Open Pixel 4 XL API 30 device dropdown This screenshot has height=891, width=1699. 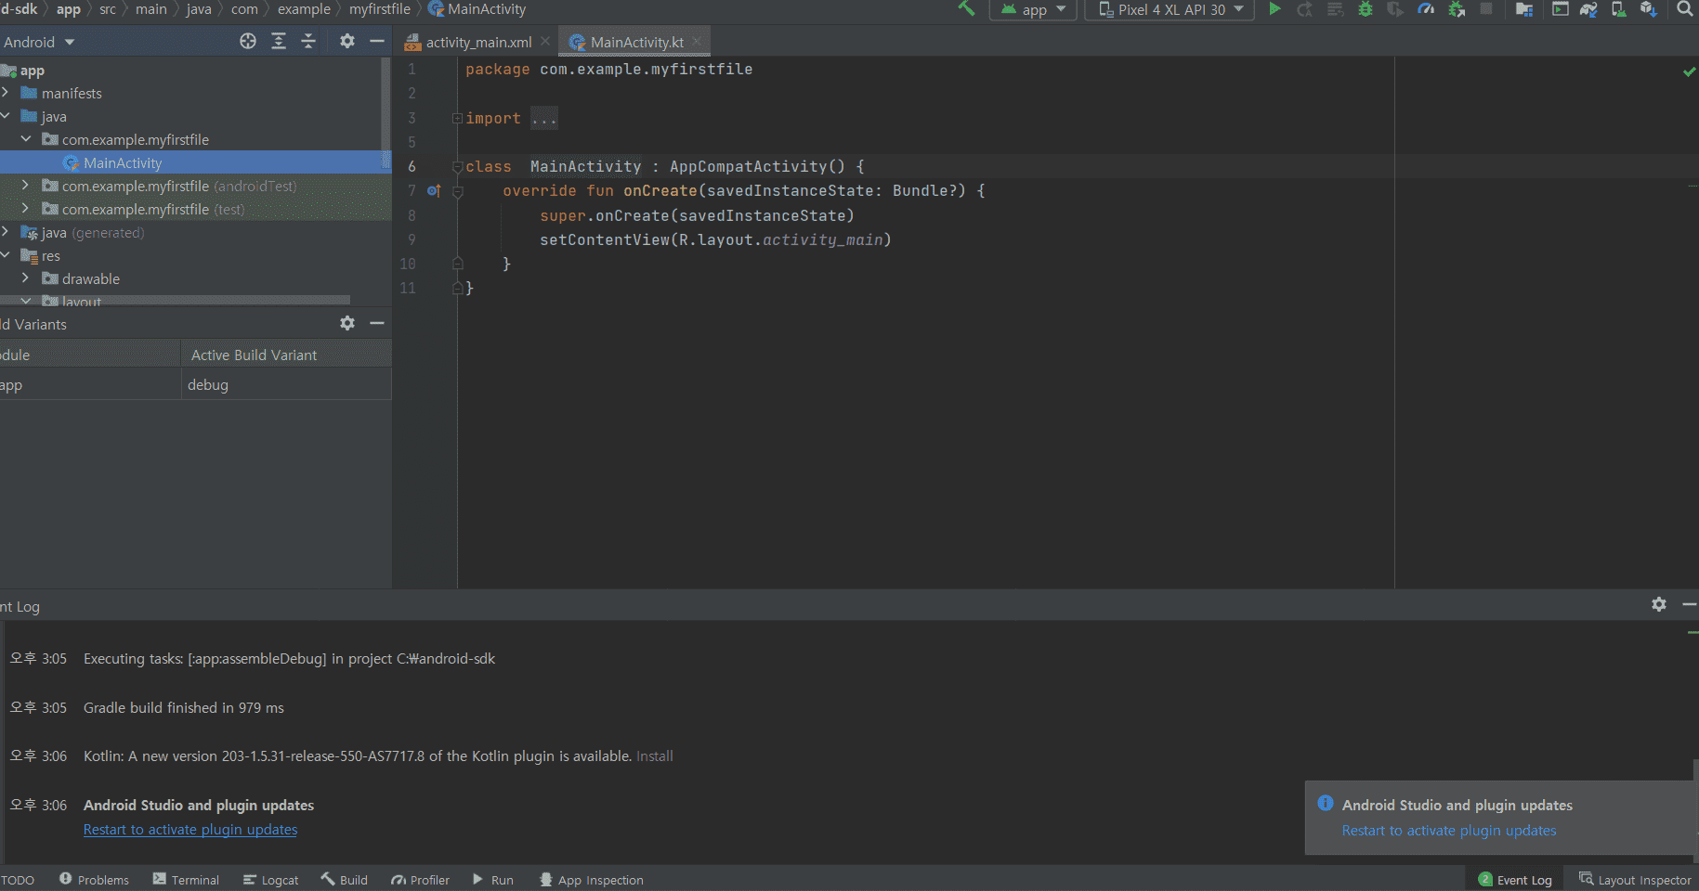tap(1170, 9)
